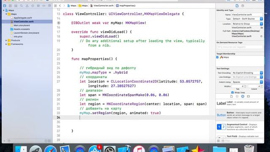This screenshot has height=152, width=270.
Task: Open the Breakpoint navigator icon
Action: [44, 5]
